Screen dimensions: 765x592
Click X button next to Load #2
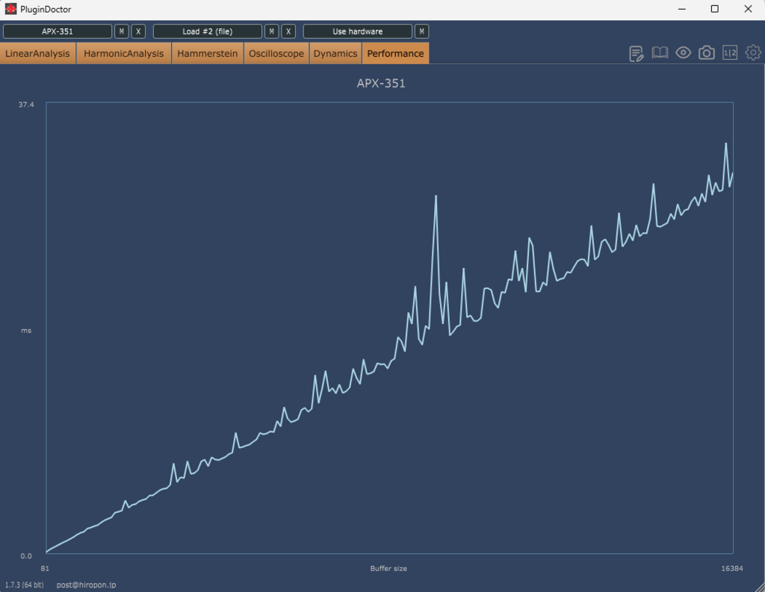(288, 31)
